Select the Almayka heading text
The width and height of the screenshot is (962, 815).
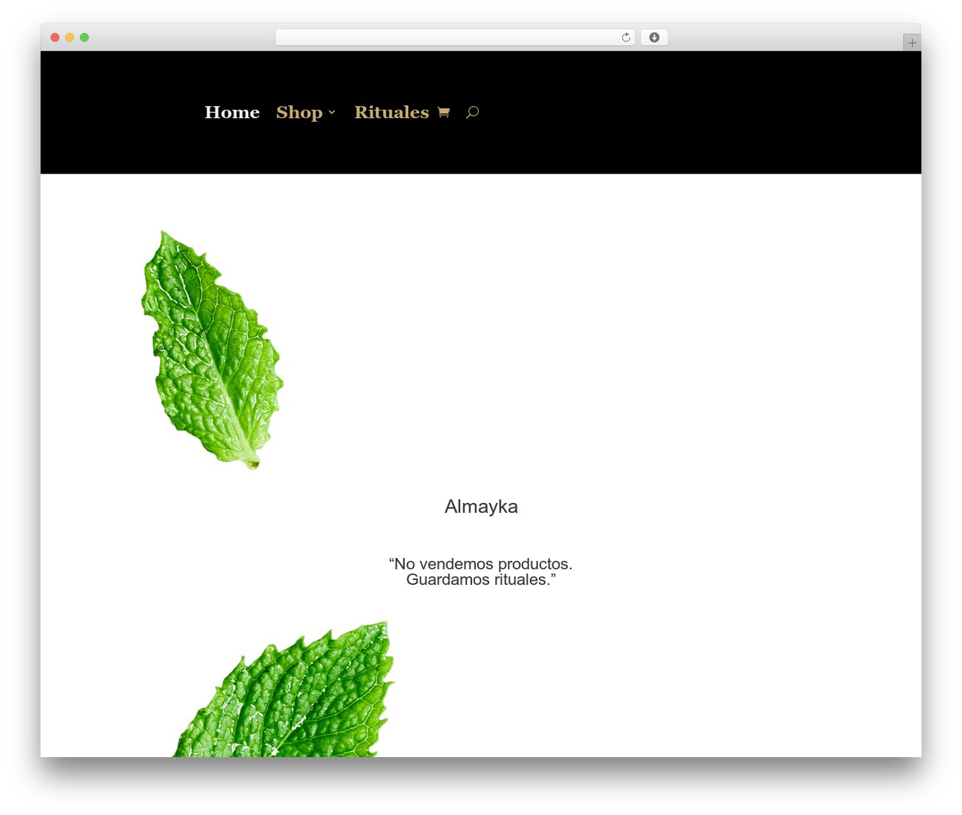tap(481, 506)
